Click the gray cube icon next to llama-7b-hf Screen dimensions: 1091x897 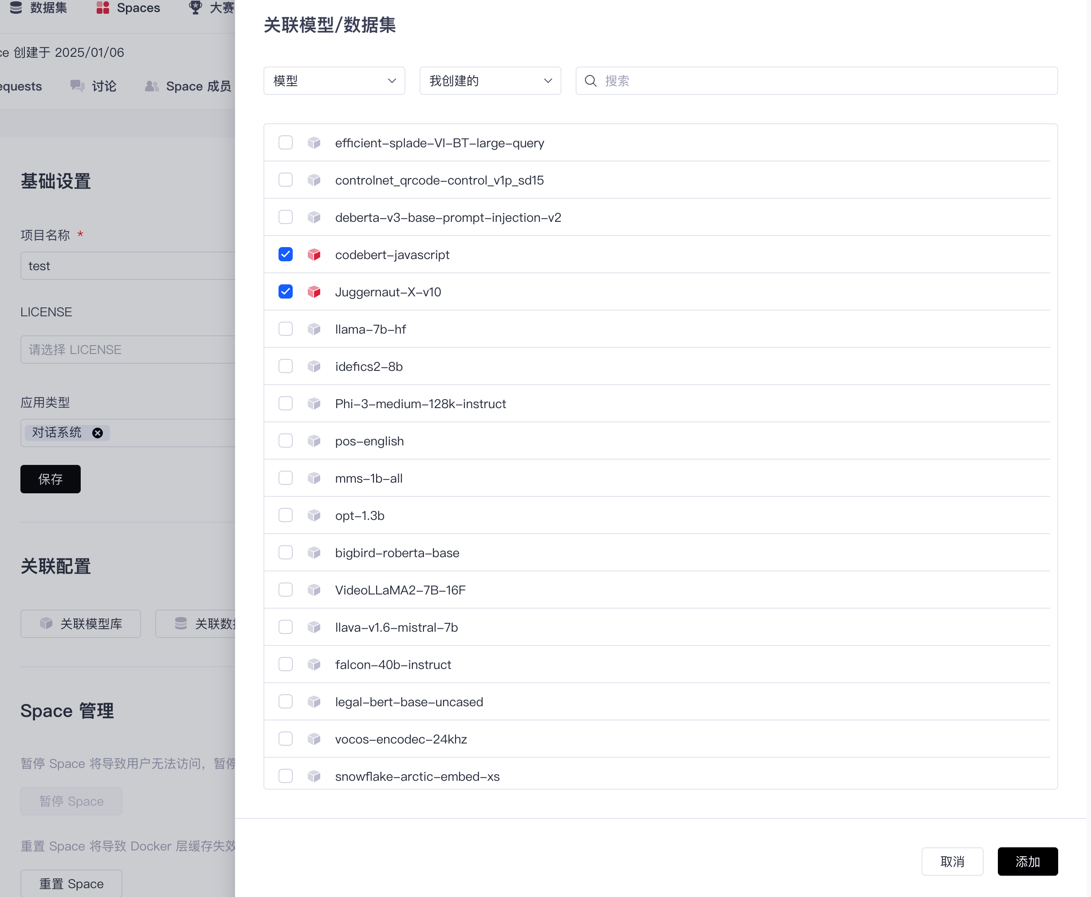pyautogui.click(x=314, y=329)
